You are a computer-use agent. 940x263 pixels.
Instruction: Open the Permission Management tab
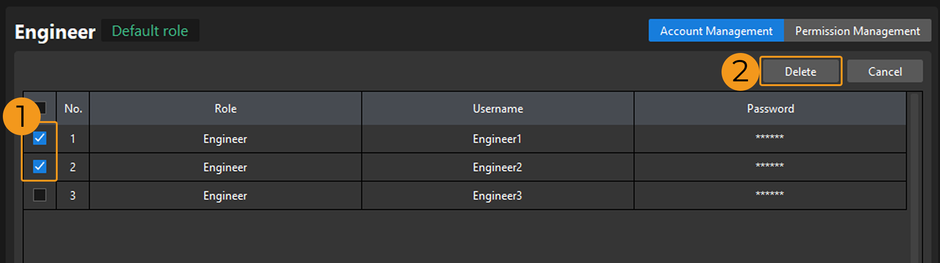pyautogui.click(x=857, y=31)
